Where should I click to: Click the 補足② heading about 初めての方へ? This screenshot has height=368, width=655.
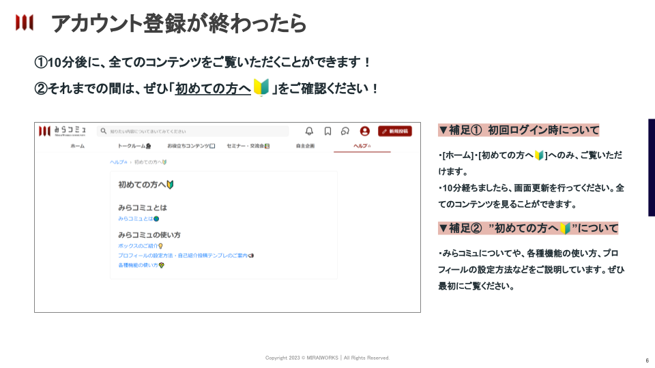point(528,228)
